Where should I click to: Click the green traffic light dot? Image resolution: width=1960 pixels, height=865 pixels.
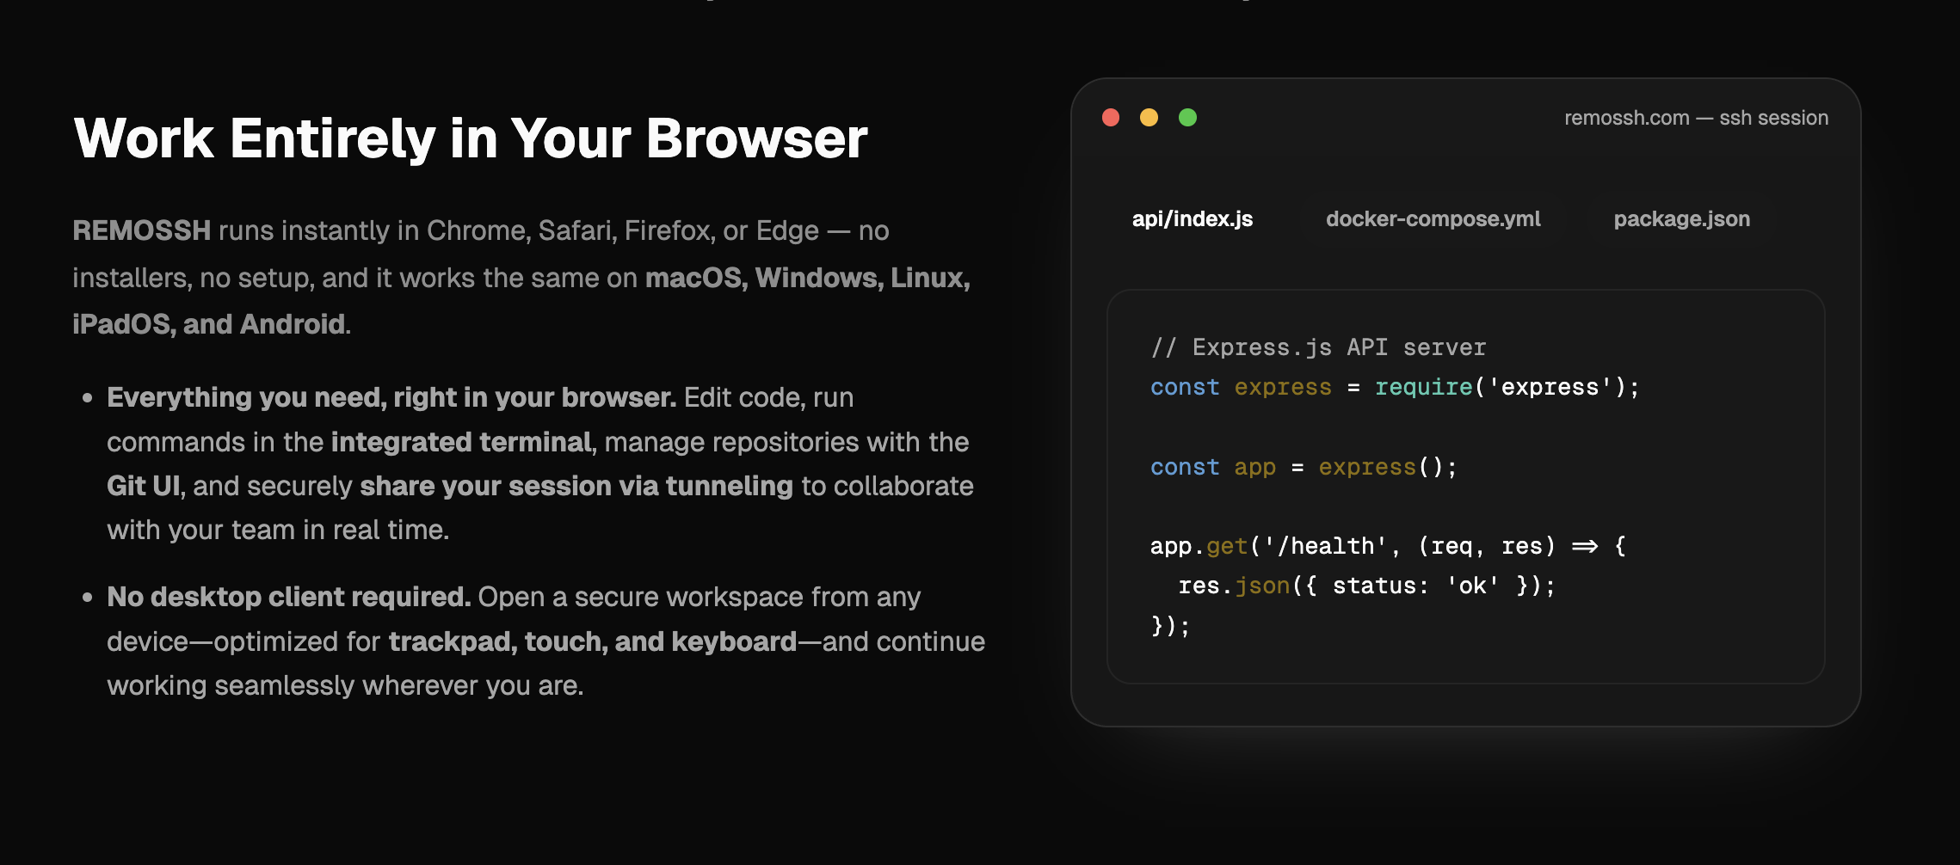pos(1186,118)
